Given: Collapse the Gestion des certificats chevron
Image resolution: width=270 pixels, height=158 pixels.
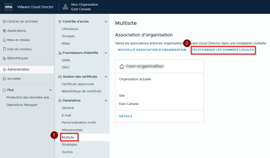Looking at the screenshot, I should pyautogui.click(x=106, y=77).
